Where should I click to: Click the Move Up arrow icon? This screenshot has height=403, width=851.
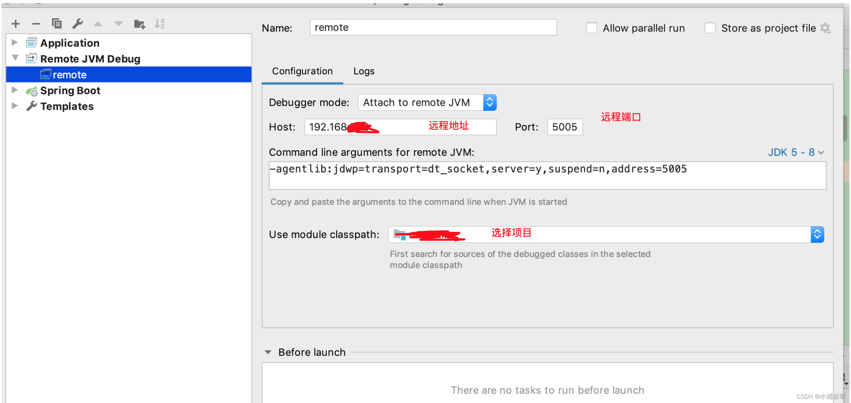98,24
